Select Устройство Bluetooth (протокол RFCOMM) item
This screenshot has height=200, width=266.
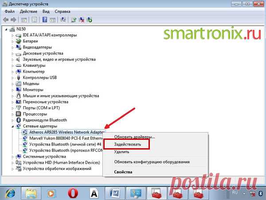coord(66,150)
